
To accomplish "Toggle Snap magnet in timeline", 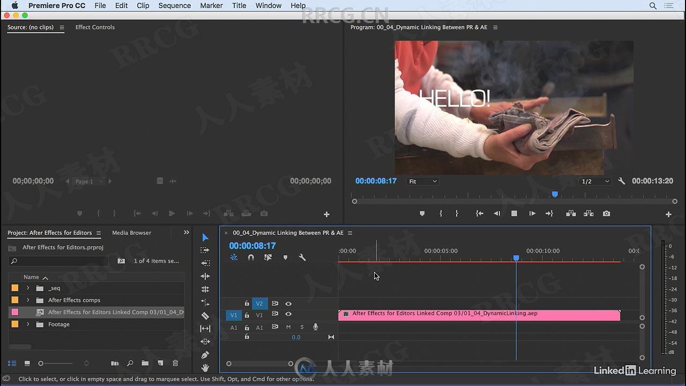I will click(x=251, y=257).
